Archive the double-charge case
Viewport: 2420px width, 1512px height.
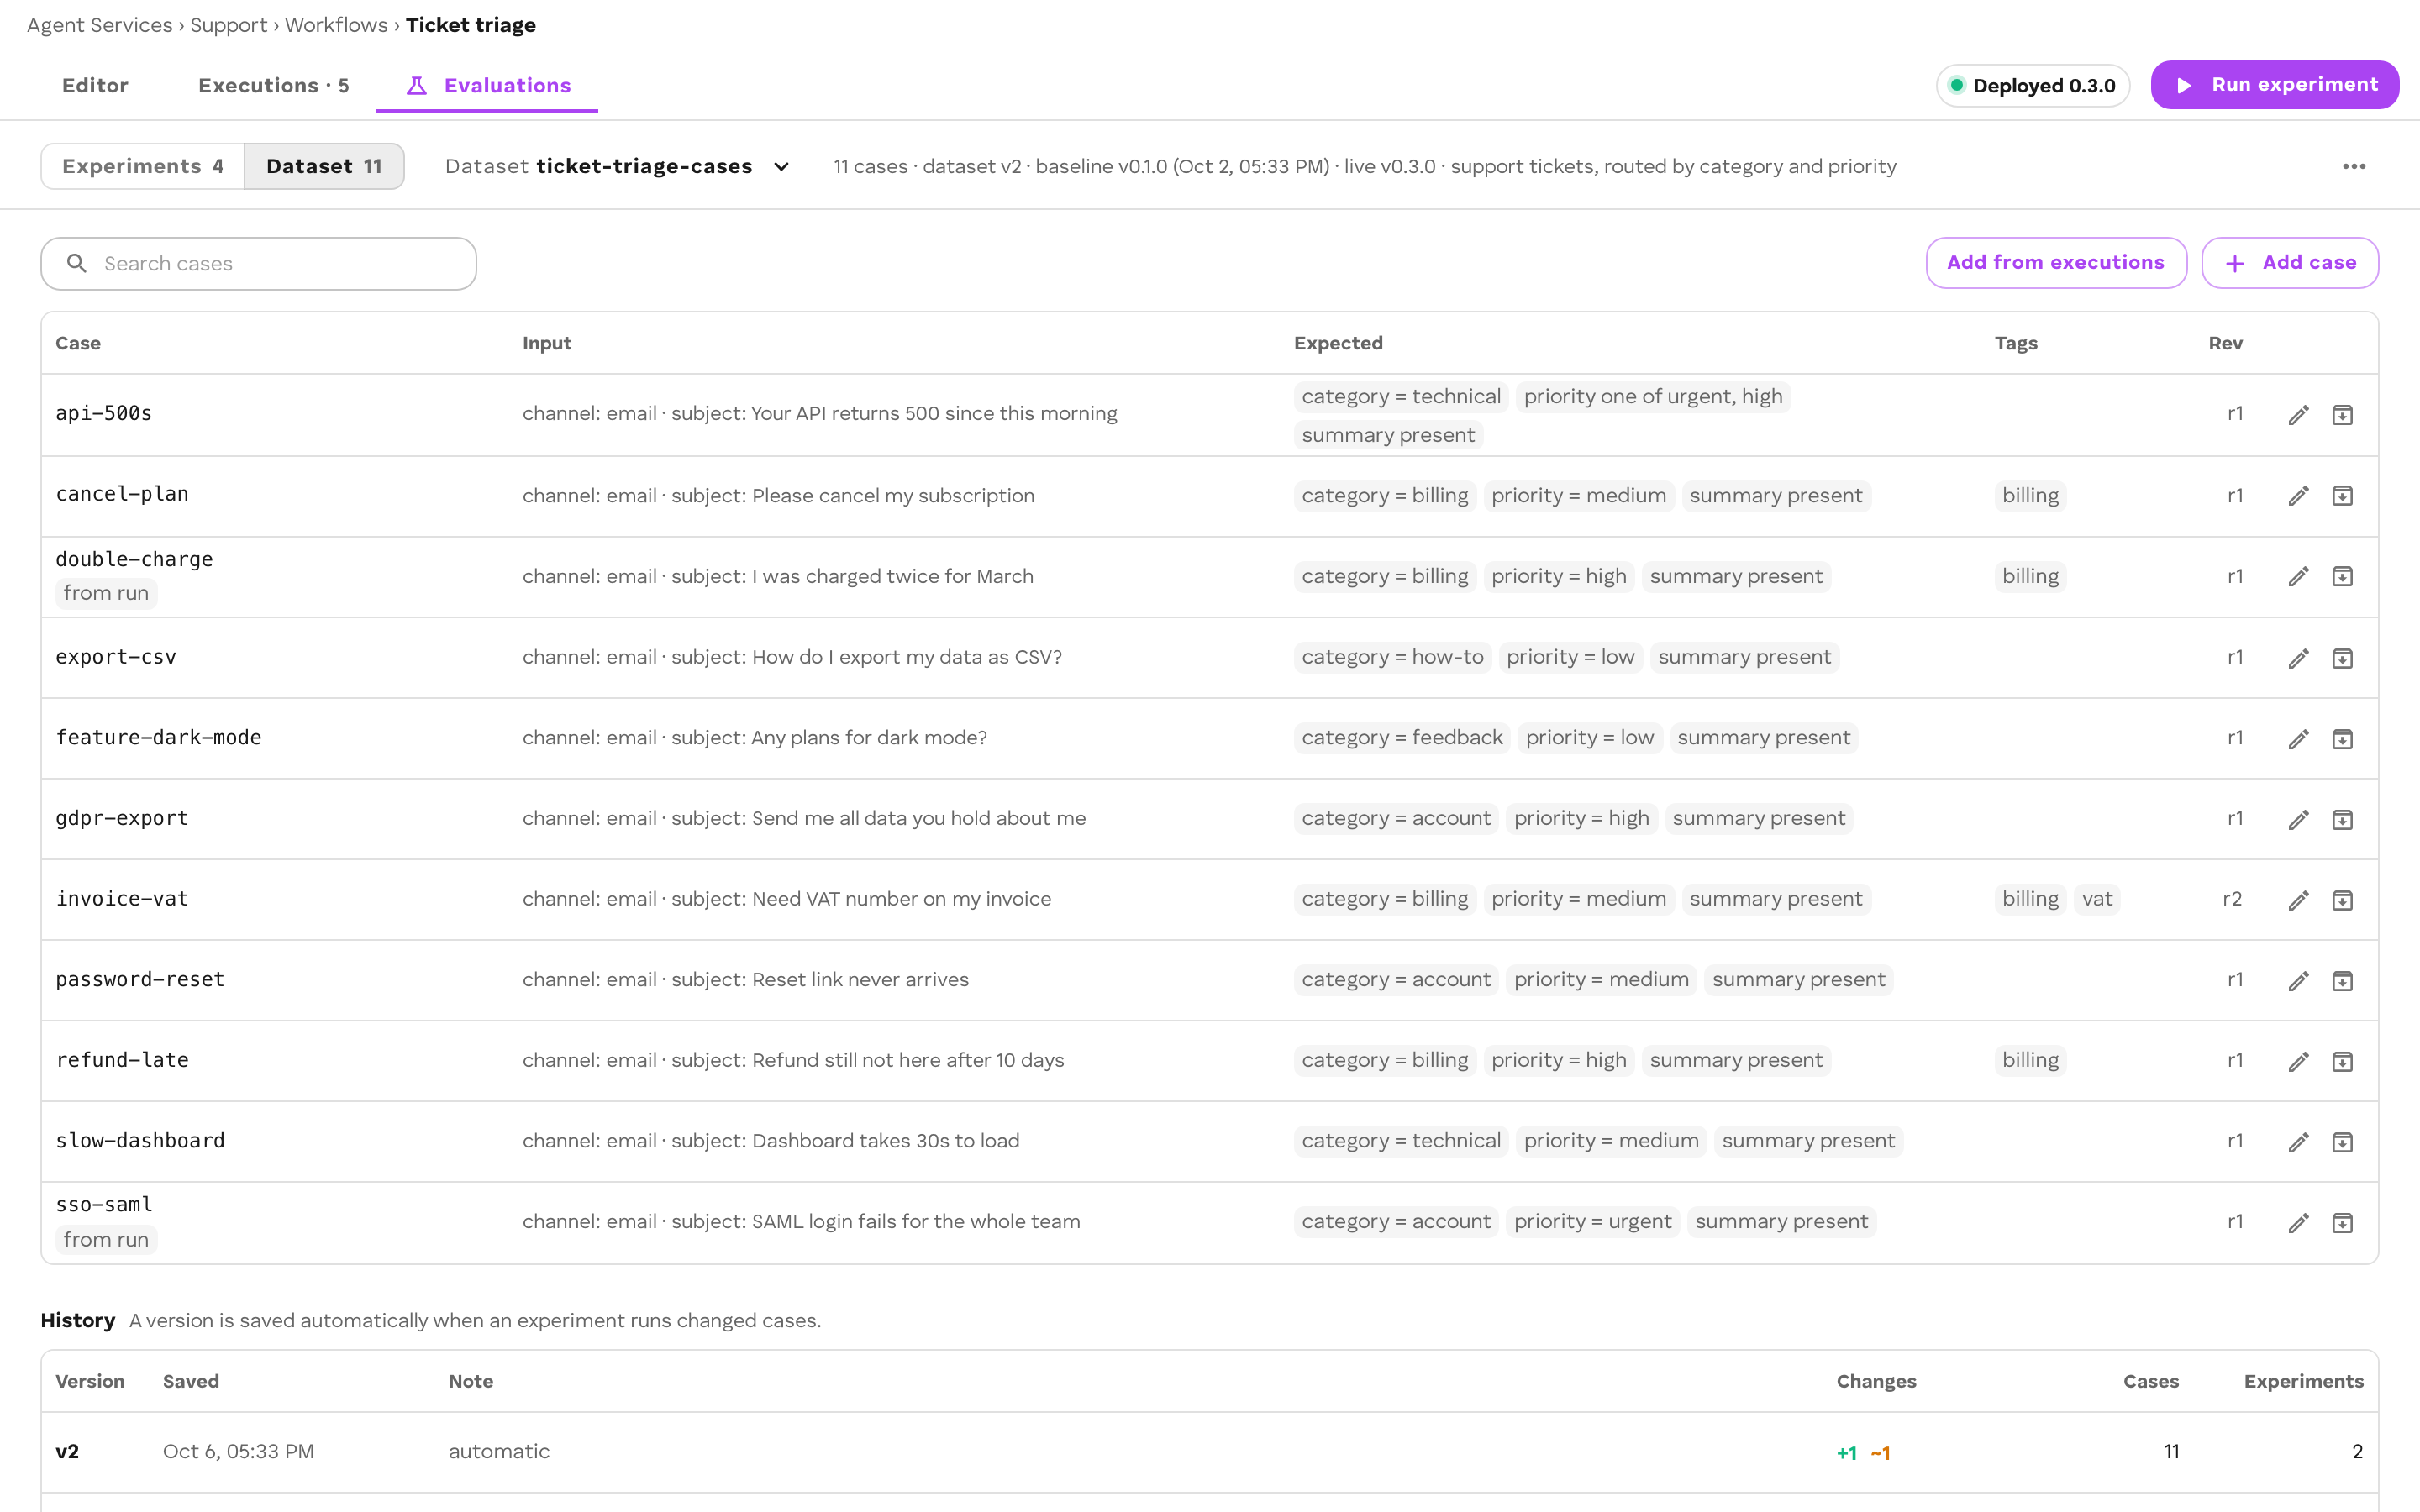coord(2342,577)
